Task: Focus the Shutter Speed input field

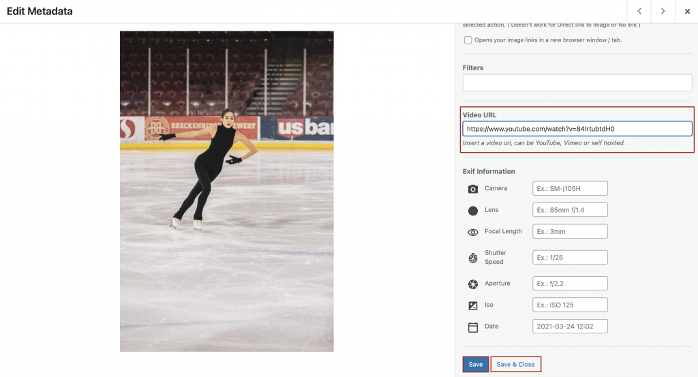Action: pos(570,257)
